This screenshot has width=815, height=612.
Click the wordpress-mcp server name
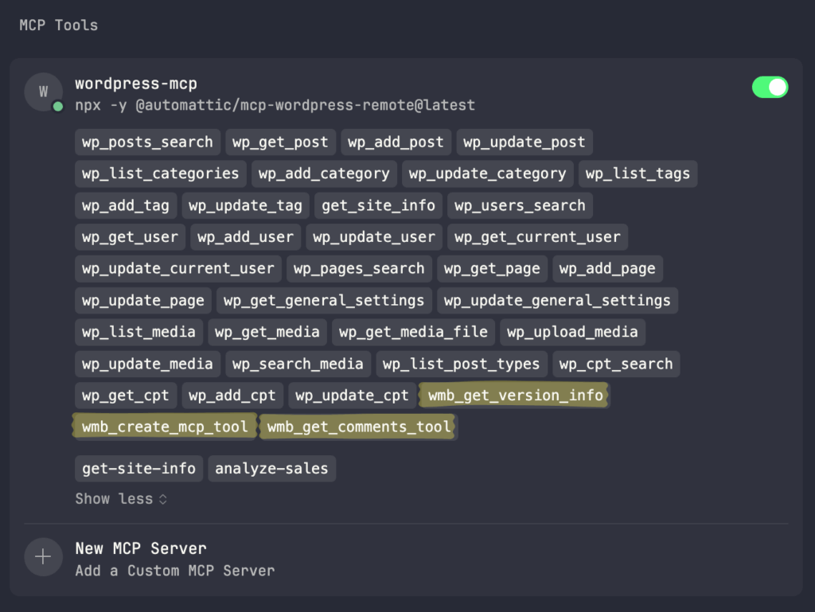(136, 84)
